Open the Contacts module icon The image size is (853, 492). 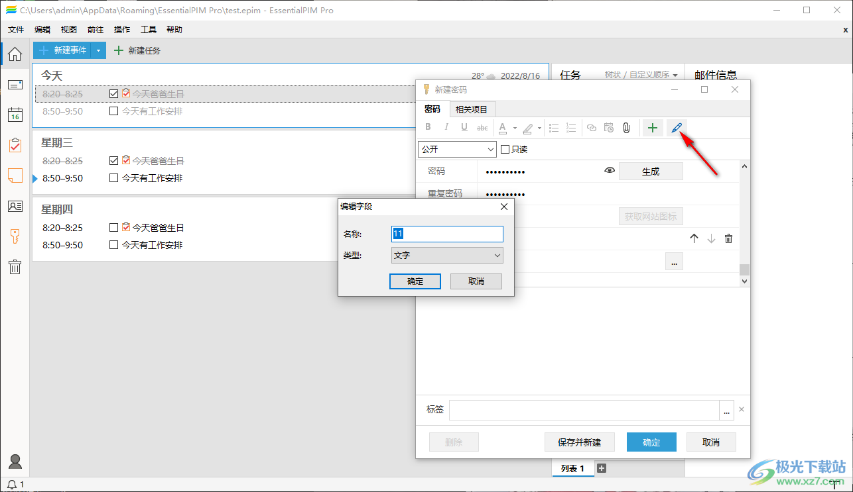[15, 206]
